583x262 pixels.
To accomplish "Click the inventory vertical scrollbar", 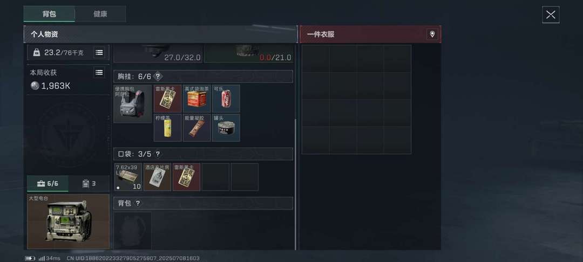I will click(296, 184).
